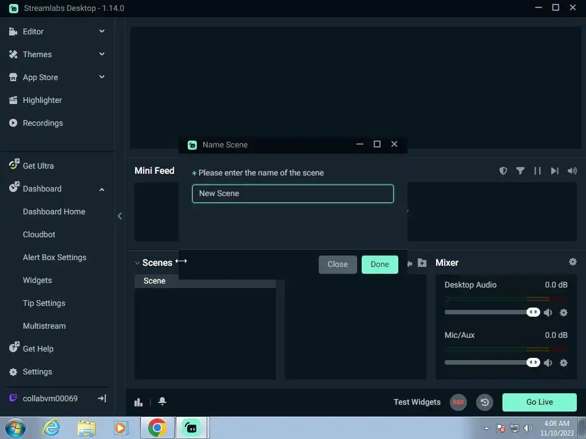
Task: Show hidden system tray icons
Action: click(x=486, y=428)
